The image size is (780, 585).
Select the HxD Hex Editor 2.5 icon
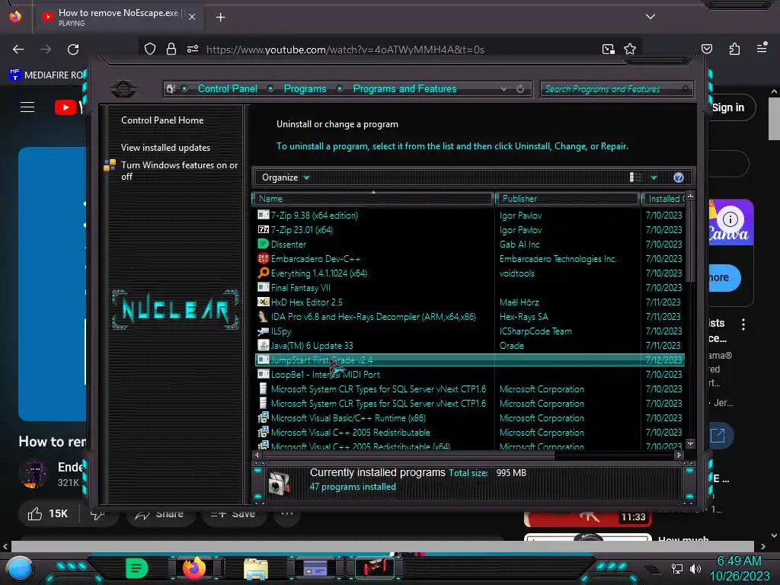[x=263, y=302]
